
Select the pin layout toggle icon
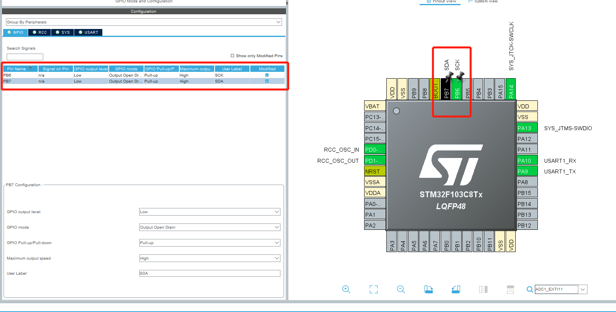pyautogui.click(x=483, y=289)
